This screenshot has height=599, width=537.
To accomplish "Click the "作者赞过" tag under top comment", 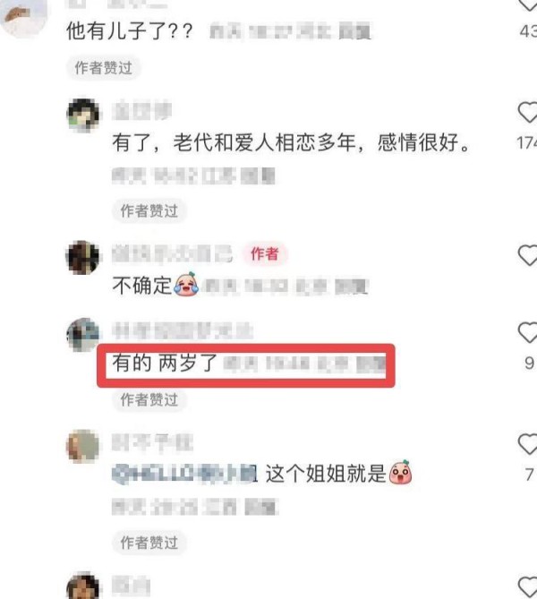I will [x=104, y=68].
